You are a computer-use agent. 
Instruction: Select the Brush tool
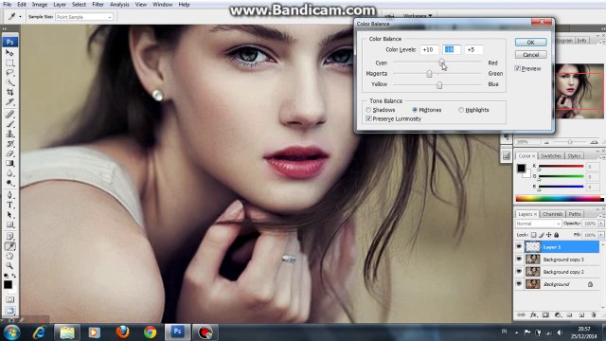click(x=9, y=124)
